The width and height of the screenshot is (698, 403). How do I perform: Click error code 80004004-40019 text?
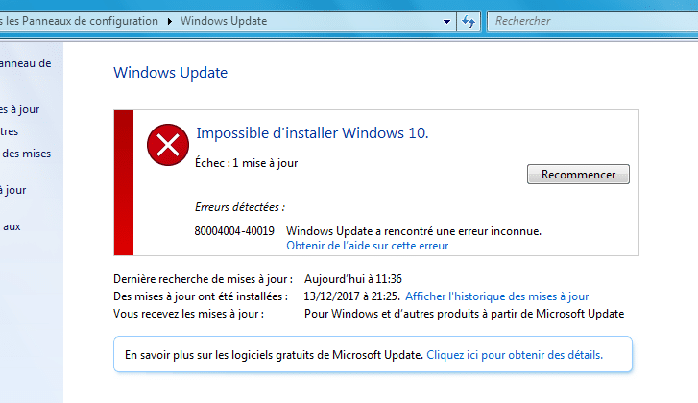(234, 231)
